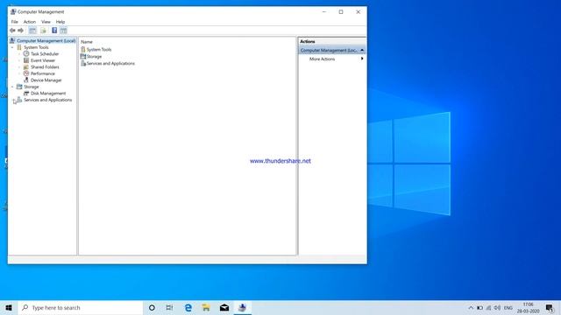This screenshot has height=315, width=561.
Task: Click the Computer Management taskbar icon
Action: [x=242, y=307]
